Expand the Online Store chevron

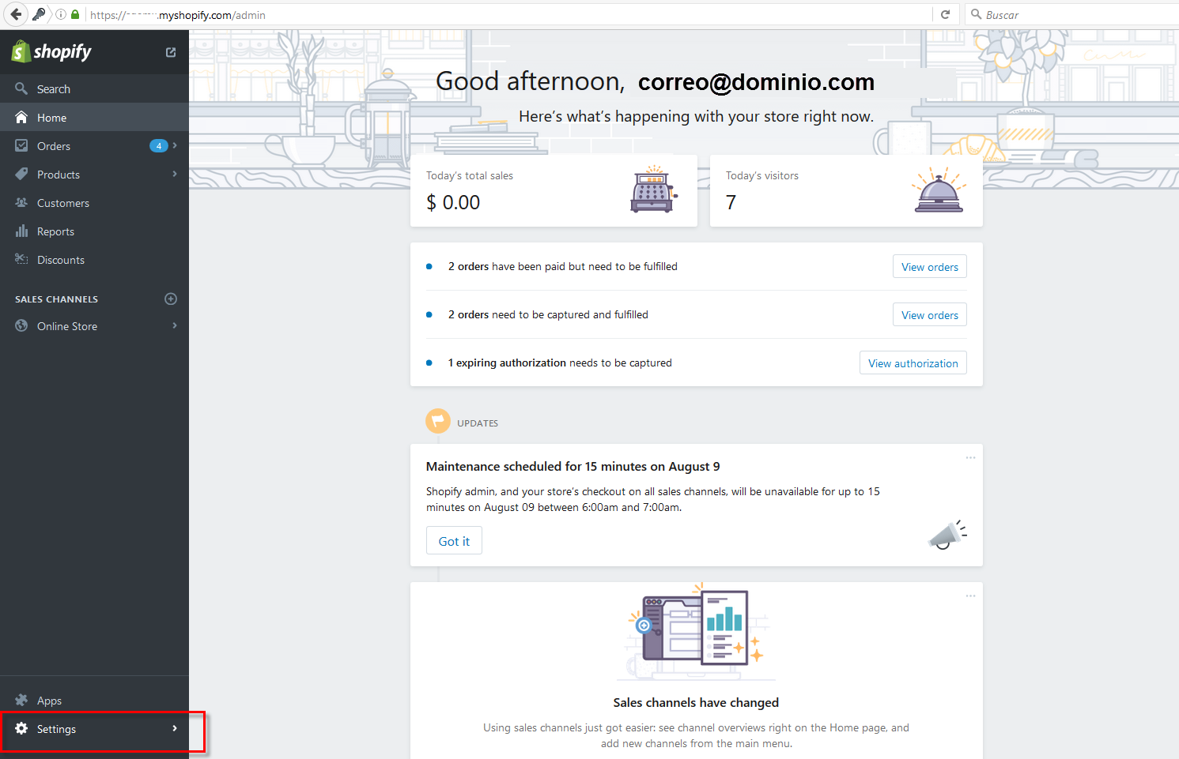pos(175,325)
